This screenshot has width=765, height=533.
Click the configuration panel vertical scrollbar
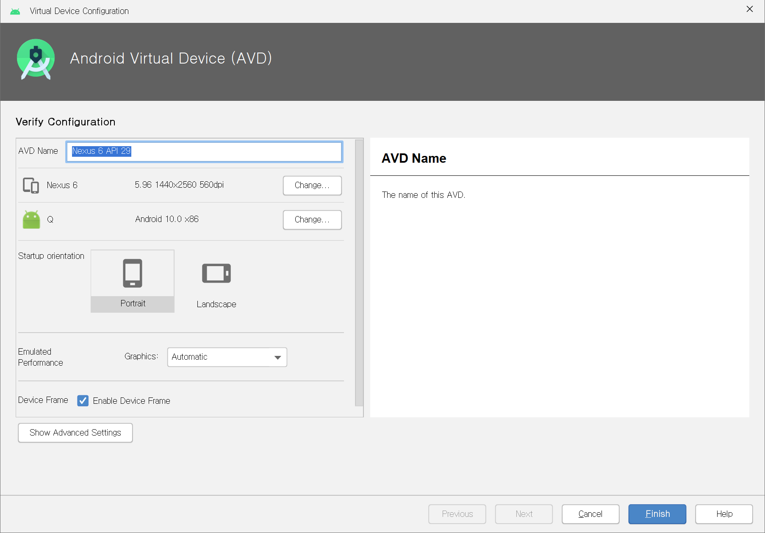coord(359,273)
